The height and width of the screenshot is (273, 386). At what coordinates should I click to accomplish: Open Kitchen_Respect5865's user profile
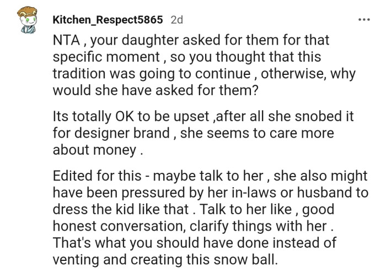[108, 20]
